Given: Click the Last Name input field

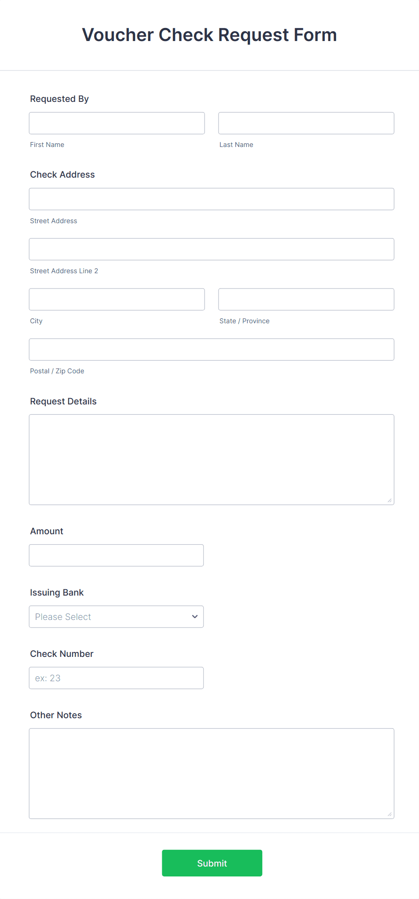Looking at the screenshot, I should (x=305, y=123).
